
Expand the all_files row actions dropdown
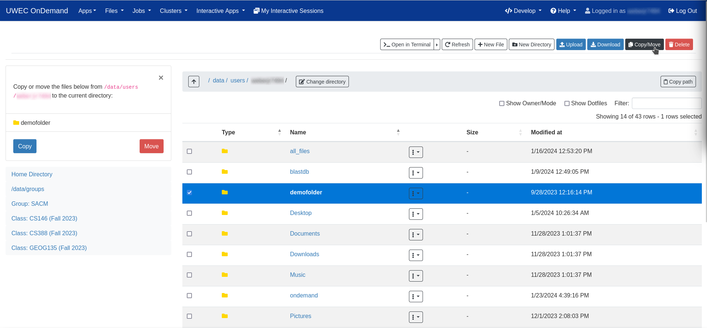[x=416, y=152]
